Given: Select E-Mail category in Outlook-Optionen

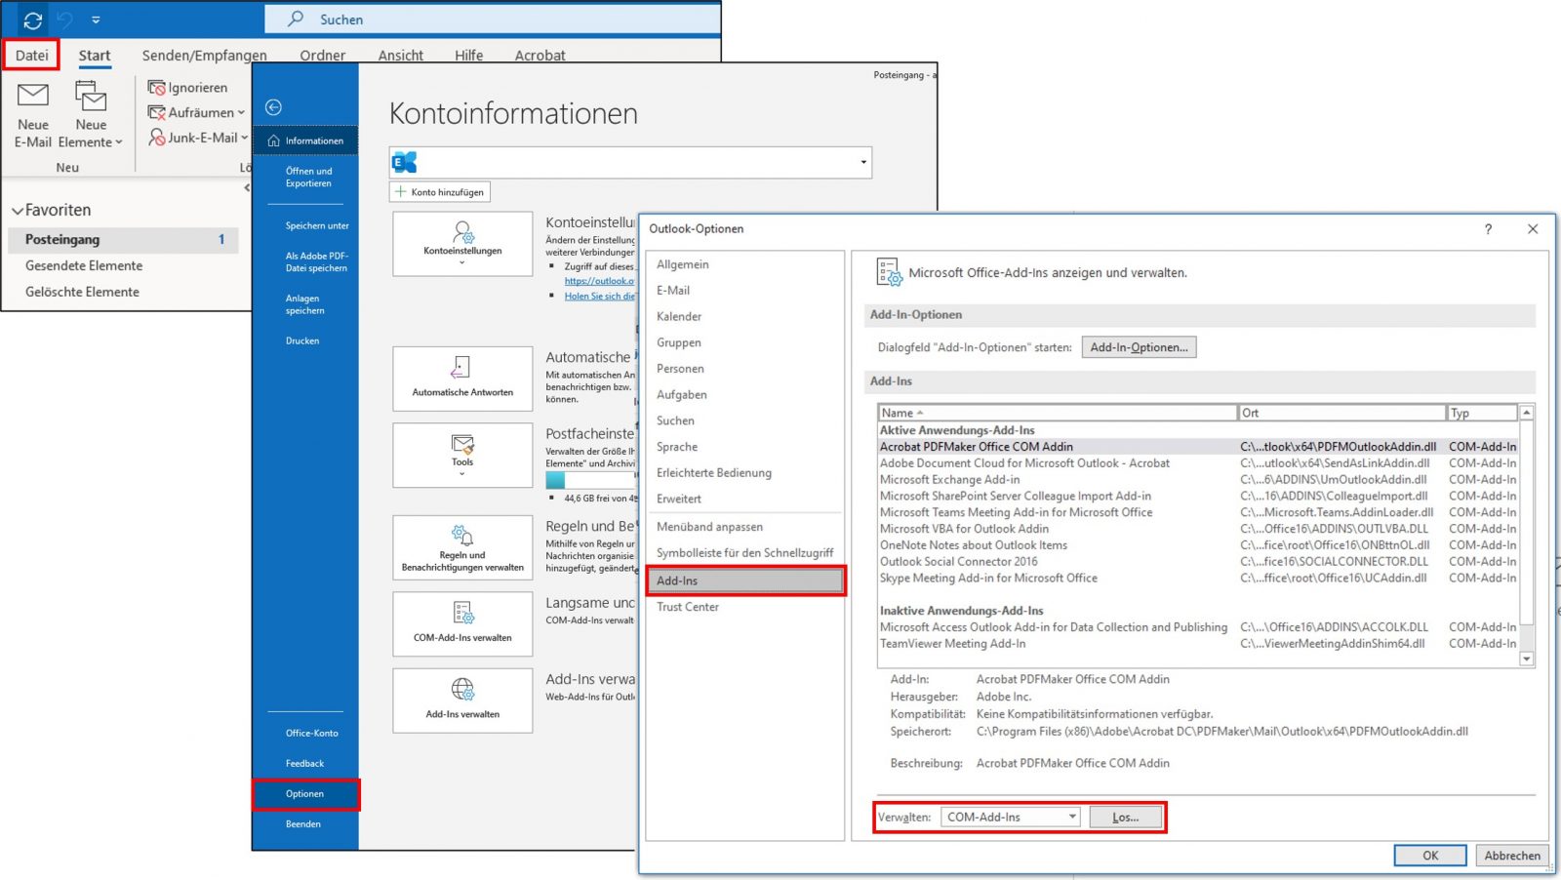Looking at the screenshot, I should [x=673, y=291].
